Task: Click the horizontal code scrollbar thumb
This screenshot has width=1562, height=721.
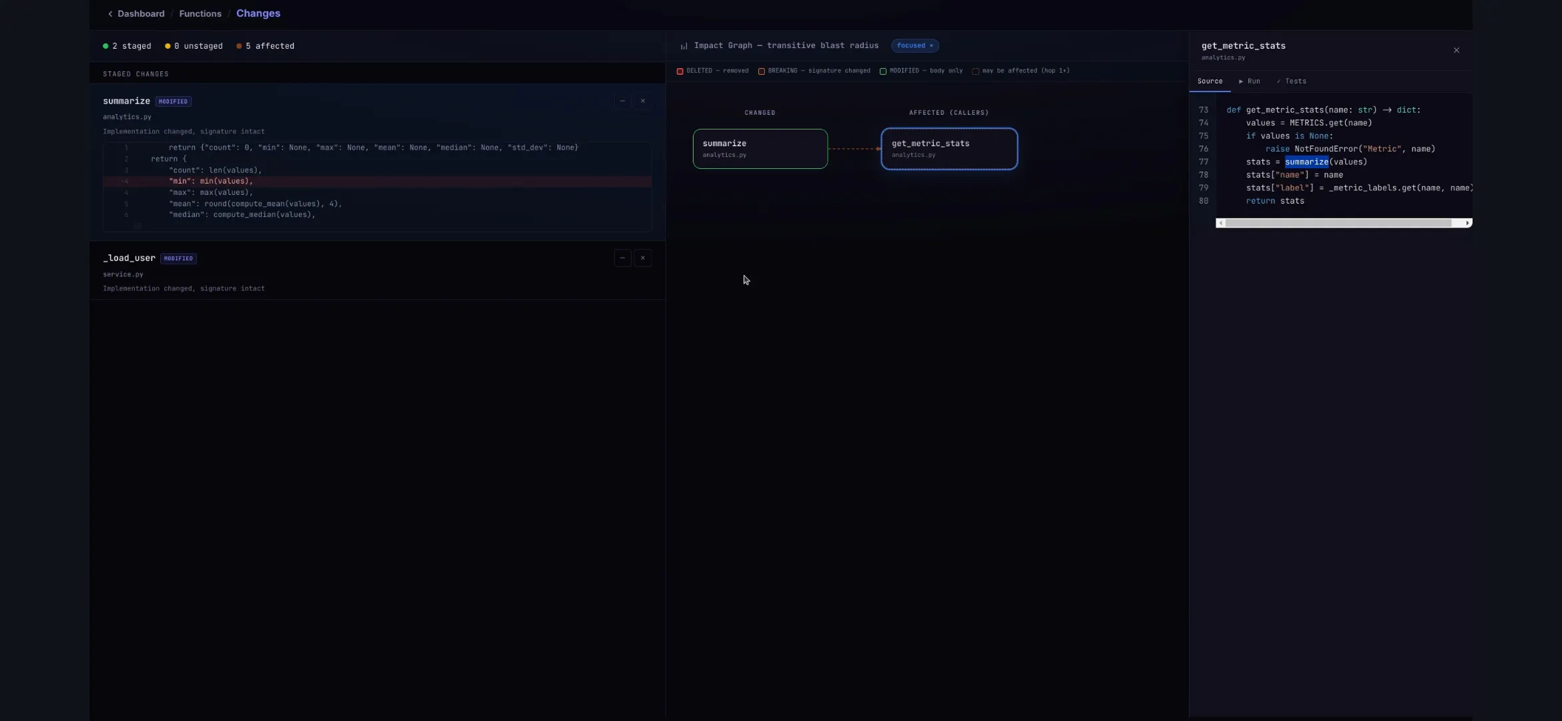Action: [x=1338, y=224]
